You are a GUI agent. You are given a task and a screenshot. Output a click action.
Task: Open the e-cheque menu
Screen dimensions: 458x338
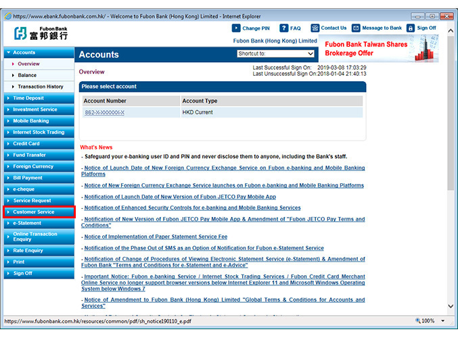pos(39,189)
